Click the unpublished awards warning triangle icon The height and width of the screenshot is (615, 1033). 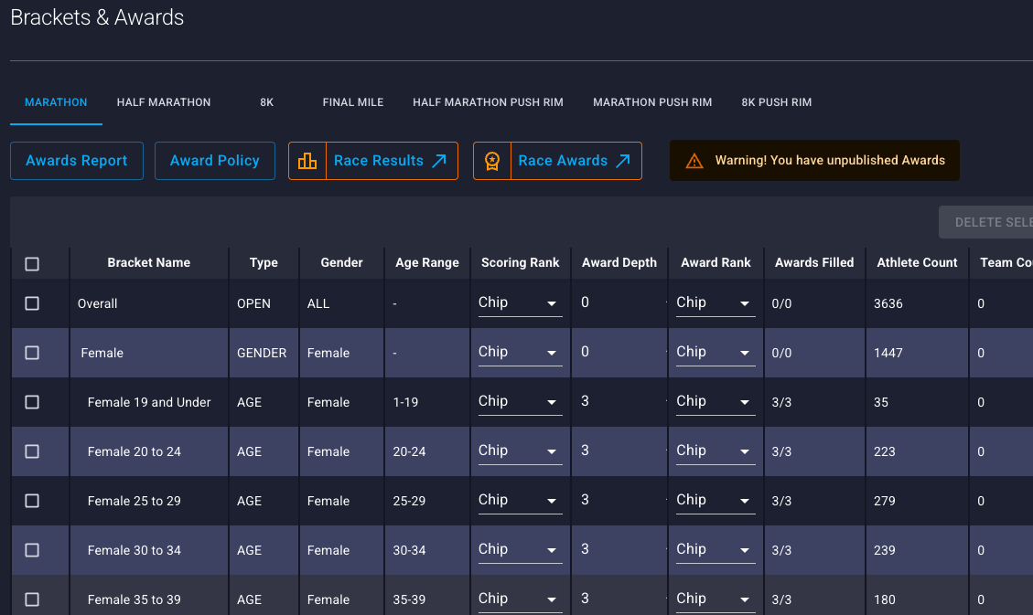[694, 161]
